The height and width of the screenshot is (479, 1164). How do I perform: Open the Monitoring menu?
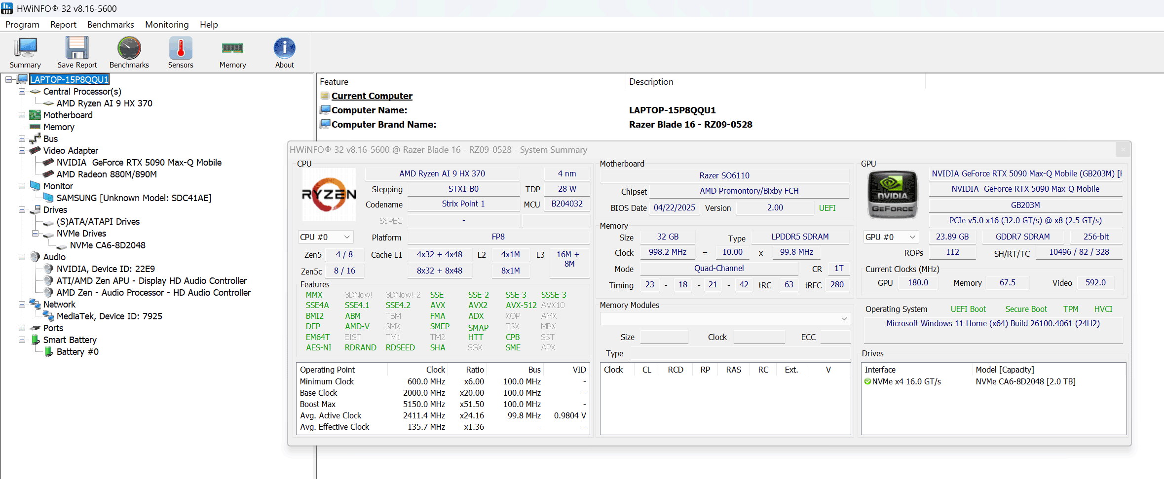point(167,25)
